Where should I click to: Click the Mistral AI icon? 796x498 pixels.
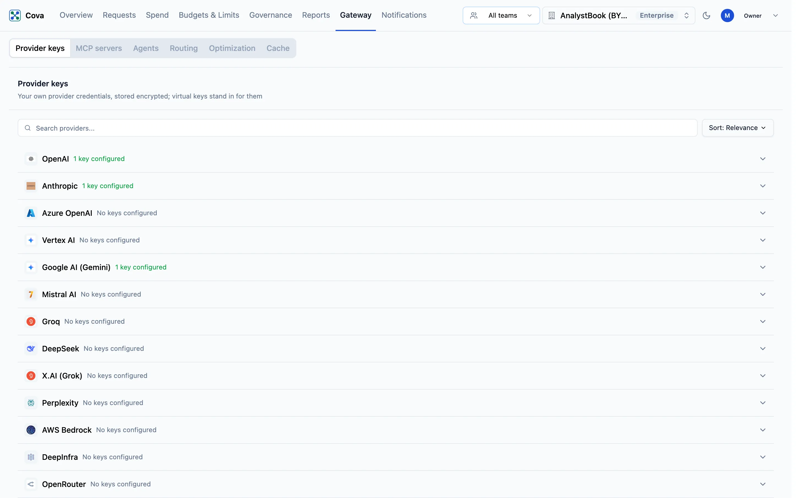31,294
